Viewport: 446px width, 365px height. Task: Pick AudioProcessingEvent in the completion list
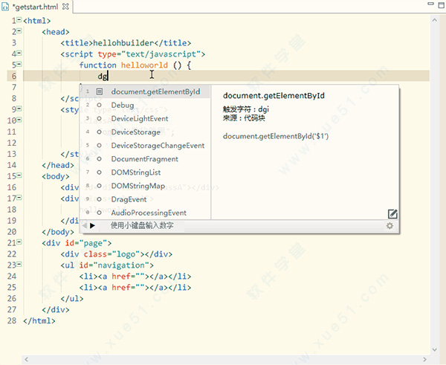(149, 213)
